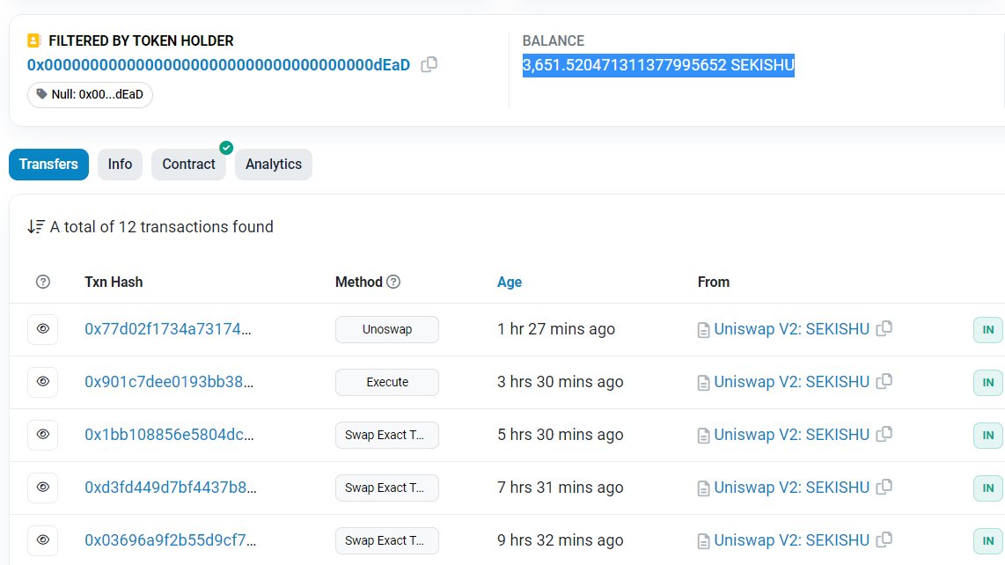Viewport: 1005px width, 565px height.
Task: Click the IN badge in the 7 hrs 31 mins row
Action: point(987,488)
